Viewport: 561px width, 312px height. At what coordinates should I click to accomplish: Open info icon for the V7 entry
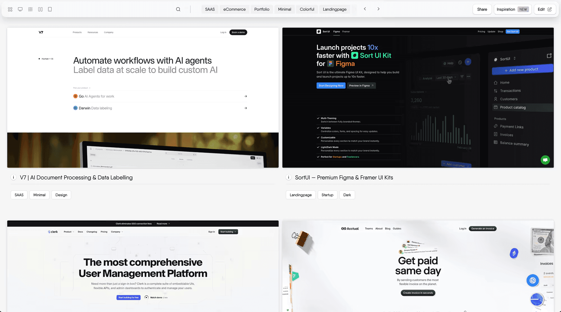pyautogui.click(x=13, y=177)
